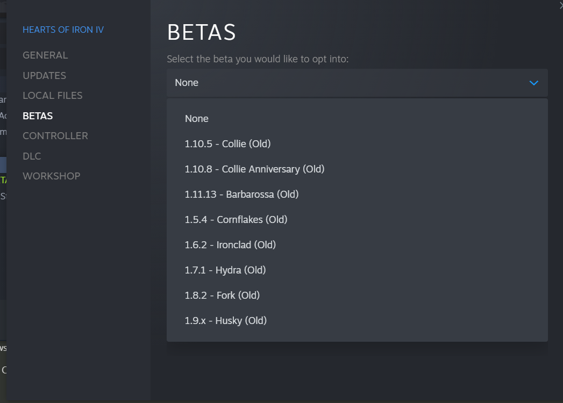Choose 1.10.5 - Collie (Old) beta
Viewport: 563px width, 403px height.
coord(227,144)
